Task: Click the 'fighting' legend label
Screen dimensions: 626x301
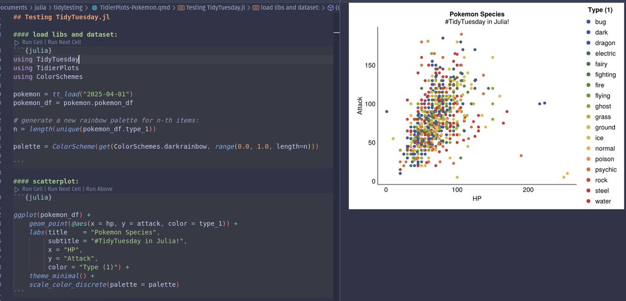Action: point(605,75)
